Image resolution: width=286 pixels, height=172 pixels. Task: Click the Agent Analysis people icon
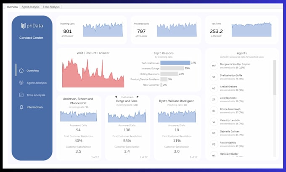[21, 83]
